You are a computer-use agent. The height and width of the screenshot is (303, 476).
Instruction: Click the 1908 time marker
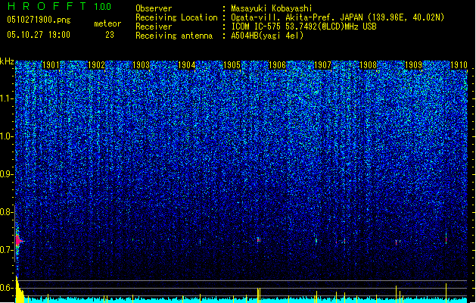pos(368,65)
